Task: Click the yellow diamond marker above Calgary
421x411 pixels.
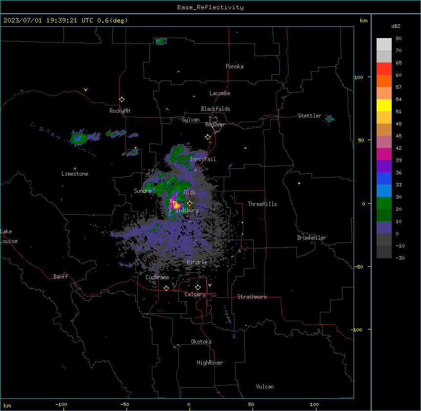Action: (198, 288)
